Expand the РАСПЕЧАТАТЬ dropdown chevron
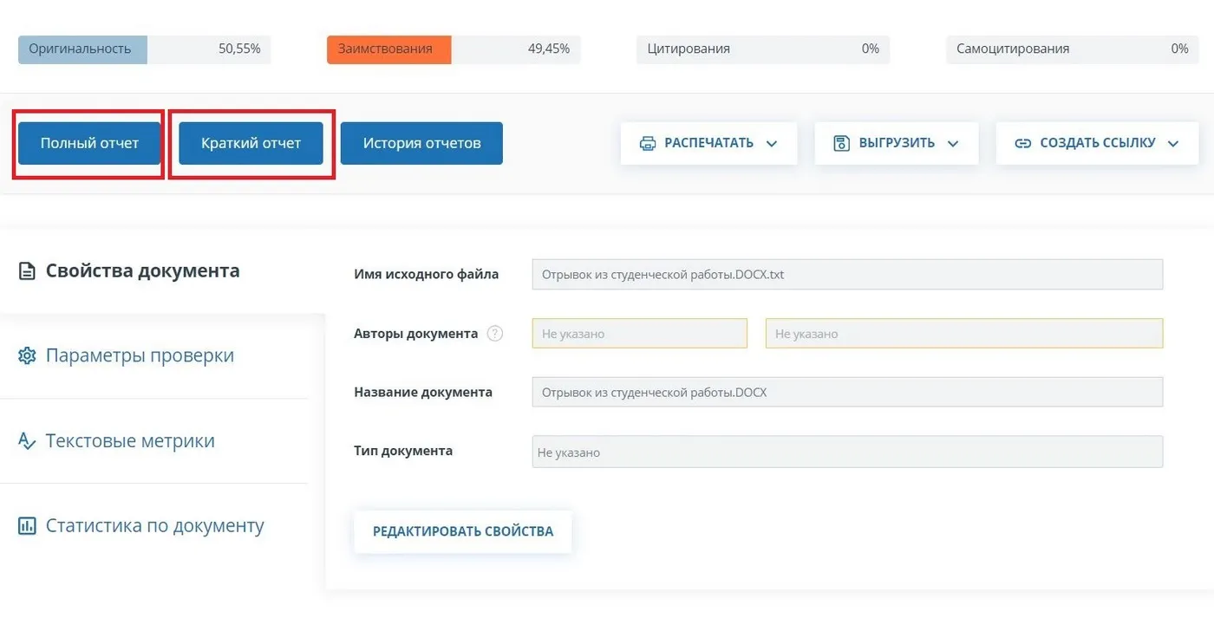The width and height of the screenshot is (1214, 631). point(772,144)
